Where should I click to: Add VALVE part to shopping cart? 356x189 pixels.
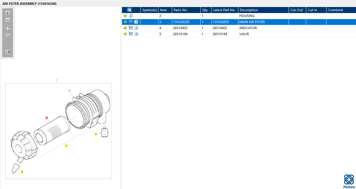click(x=131, y=34)
